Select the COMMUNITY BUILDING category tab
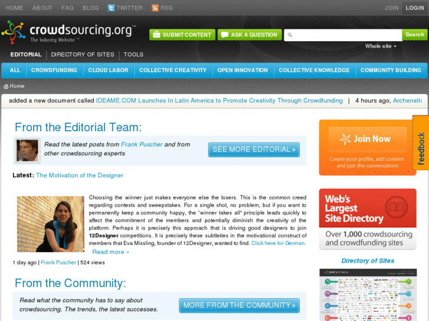 (x=391, y=70)
